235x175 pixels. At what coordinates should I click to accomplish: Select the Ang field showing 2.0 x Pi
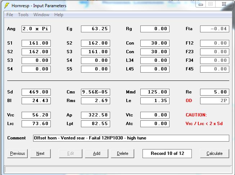pyautogui.click(x=36, y=29)
